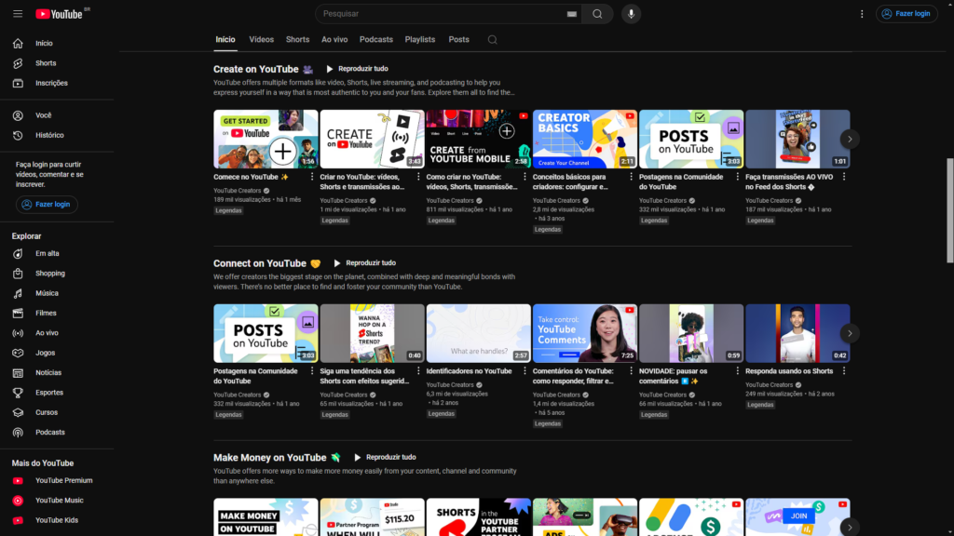Open the on-screen keyboard icon in search
The image size is (954, 536).
(x=571, y=14)
